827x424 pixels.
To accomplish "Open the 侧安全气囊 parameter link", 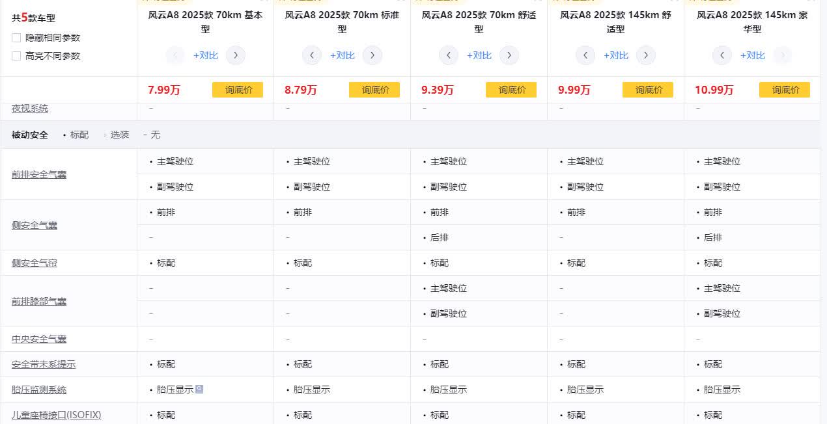I will 35,225.
